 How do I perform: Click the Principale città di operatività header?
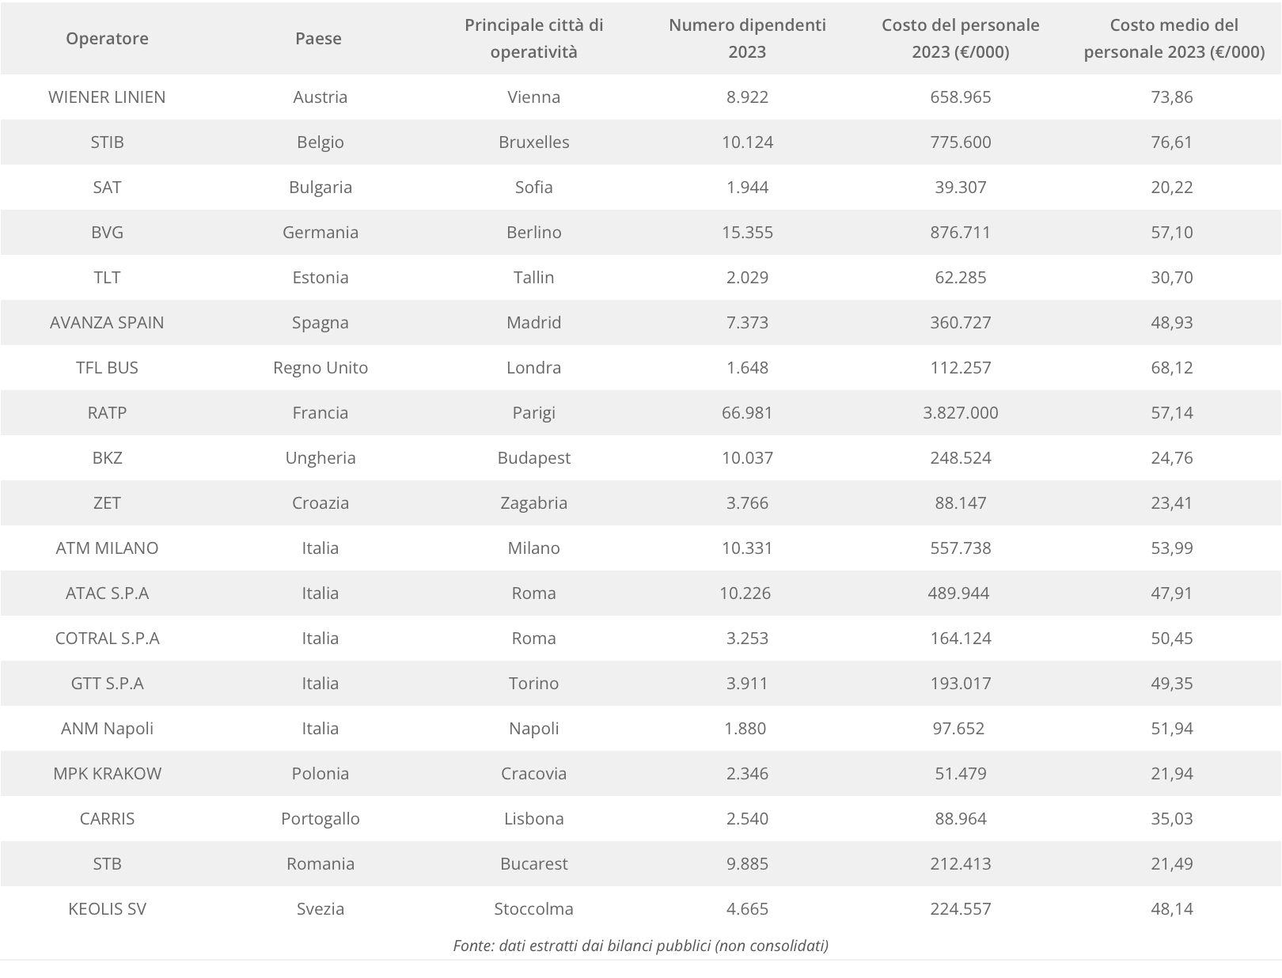click(x=533, y=38)
